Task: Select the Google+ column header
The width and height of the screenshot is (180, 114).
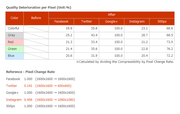Action: pos(112,22)
